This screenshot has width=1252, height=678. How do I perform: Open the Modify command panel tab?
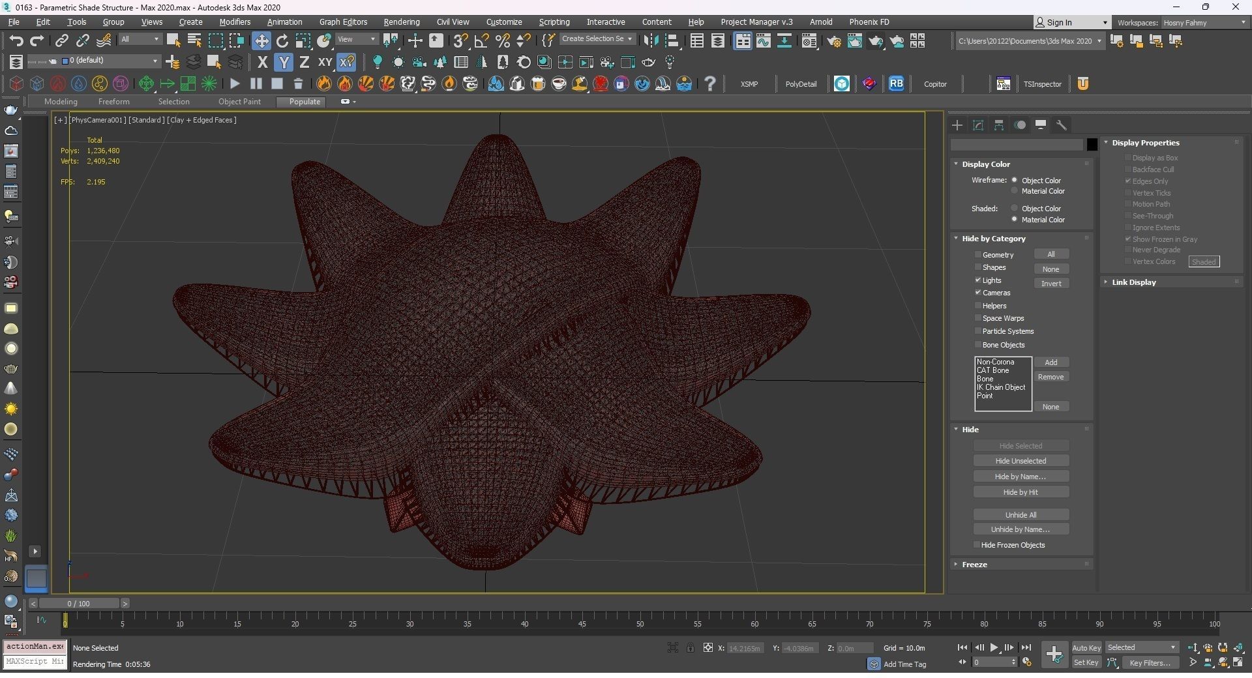(x=978, y=125)
